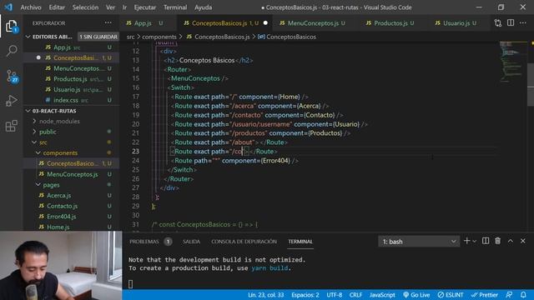Image resolution: width=534 pixels, height=300 pixels.
Task: Open the Ayuda menu
Action: point(204,7)
